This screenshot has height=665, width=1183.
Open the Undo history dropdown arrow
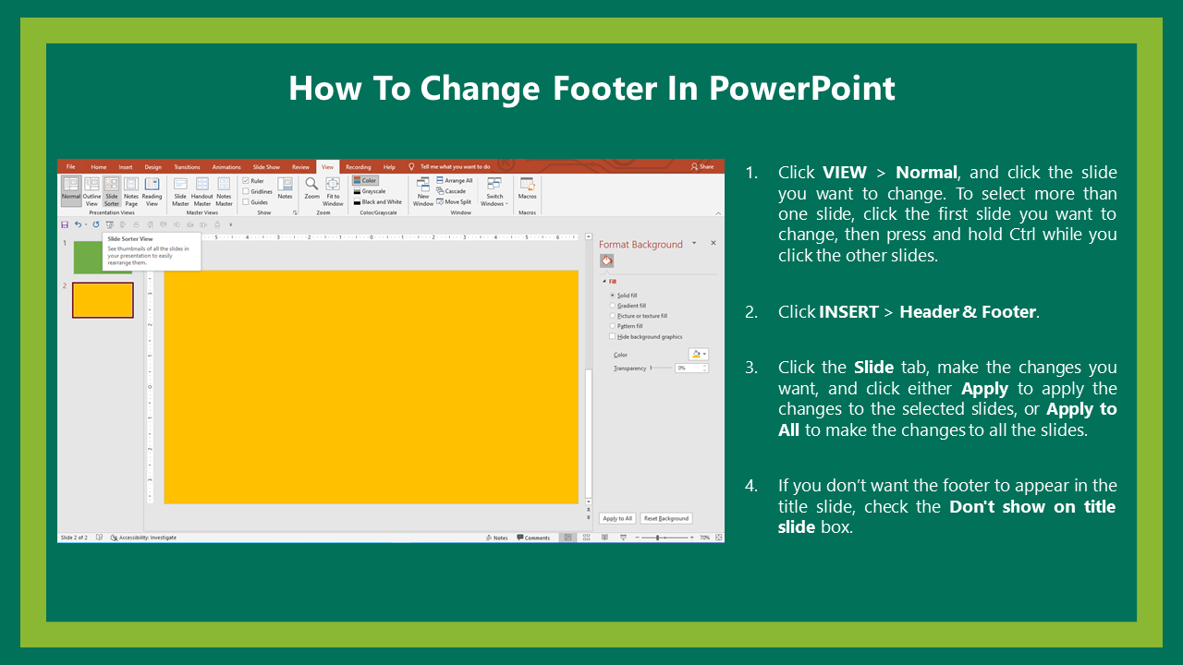pos(85,224)
